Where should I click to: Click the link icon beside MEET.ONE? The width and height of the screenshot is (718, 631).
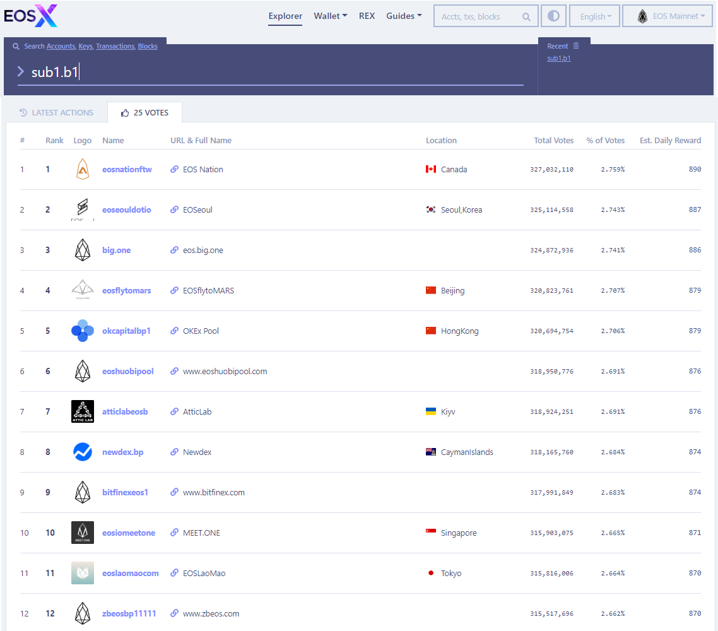(175, 533)
